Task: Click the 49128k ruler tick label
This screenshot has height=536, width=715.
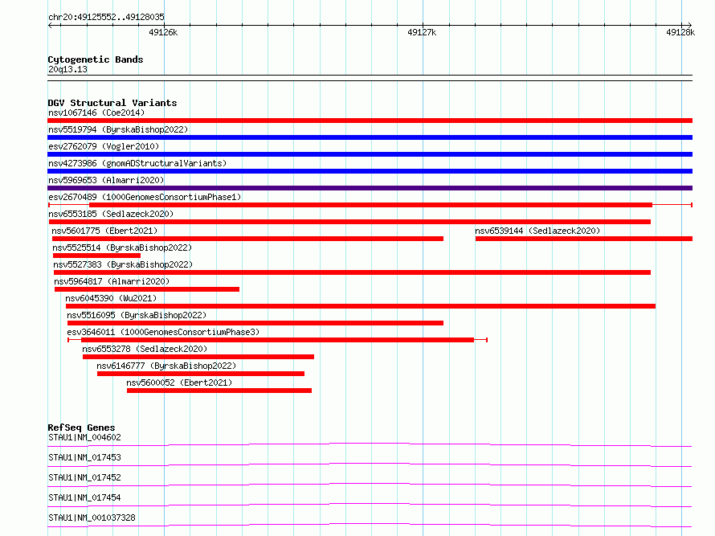Action: coord(680,32)
